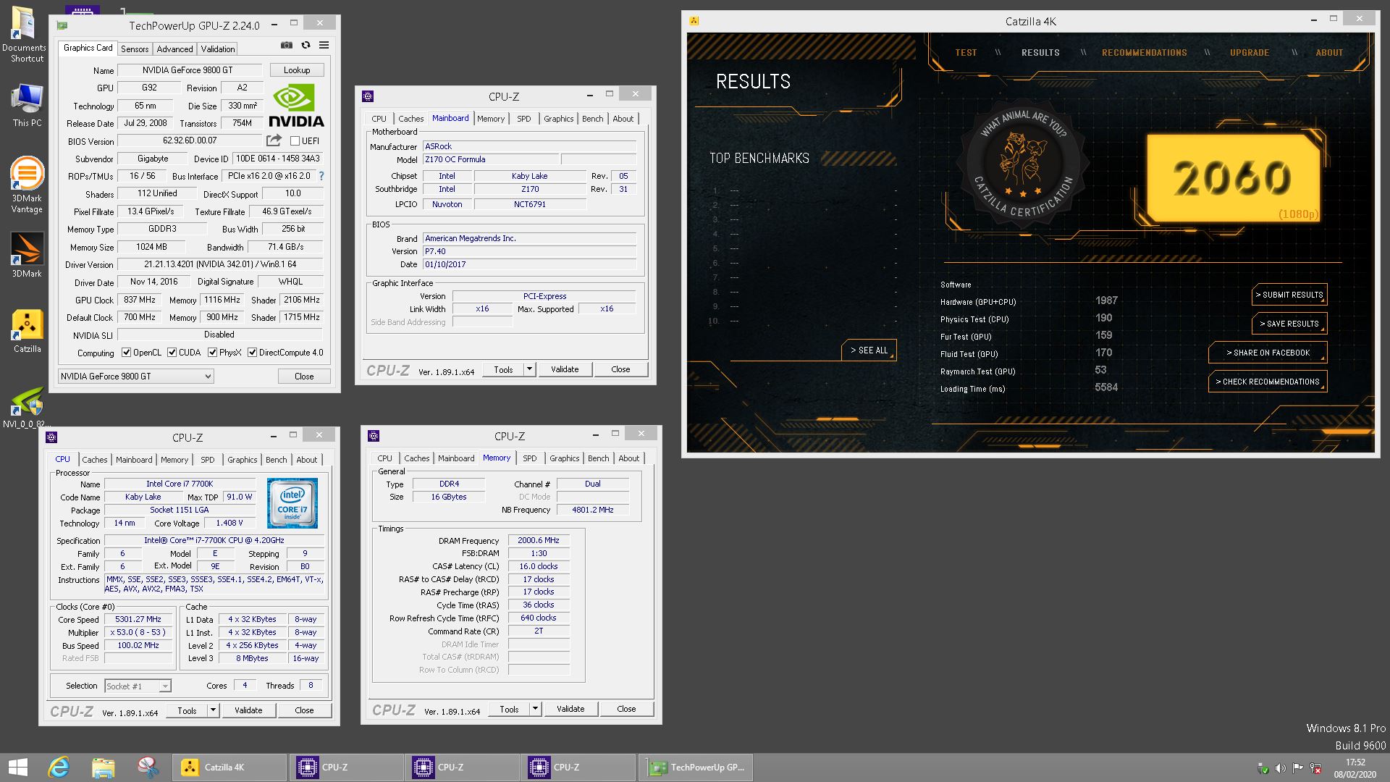1390x782 pixels.
Task: Click SAVE RESULTS in Catzilla
Action: pos(1289,324)
